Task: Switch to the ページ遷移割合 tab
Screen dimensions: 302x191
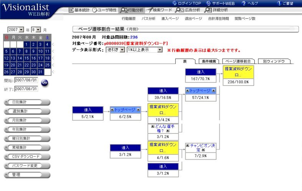Action: point(238,61)
